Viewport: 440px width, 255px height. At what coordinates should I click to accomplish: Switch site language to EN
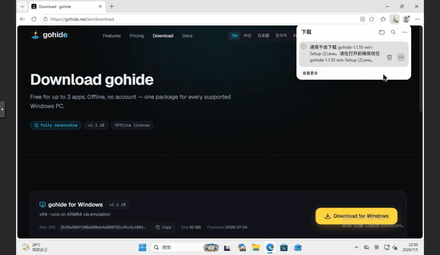tap(235, 36)
